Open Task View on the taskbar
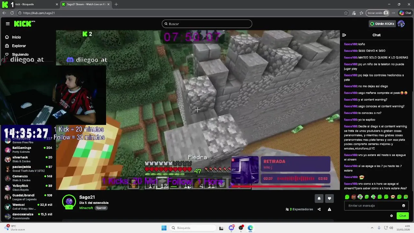 coord(221,228)
